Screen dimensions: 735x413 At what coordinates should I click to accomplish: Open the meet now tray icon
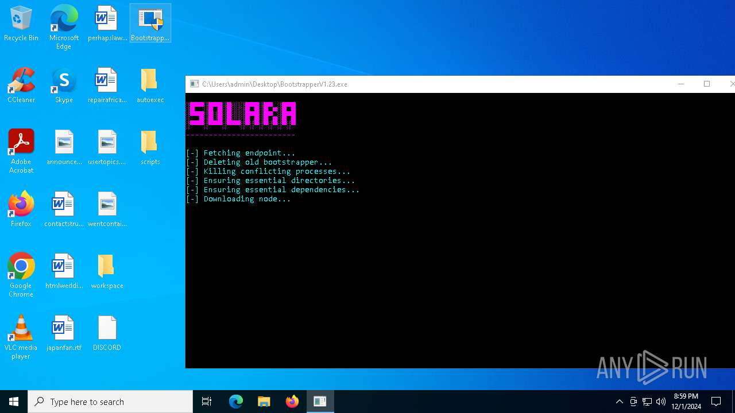[x=633, y=402]
